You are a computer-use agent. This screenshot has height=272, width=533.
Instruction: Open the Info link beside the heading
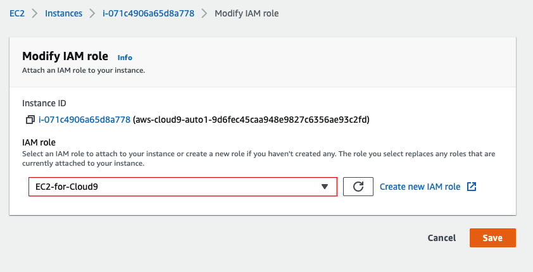pyautogui.click(x=125, y=58)
